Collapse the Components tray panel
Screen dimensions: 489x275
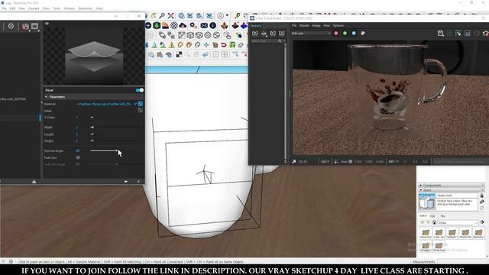tap(420, 185)
